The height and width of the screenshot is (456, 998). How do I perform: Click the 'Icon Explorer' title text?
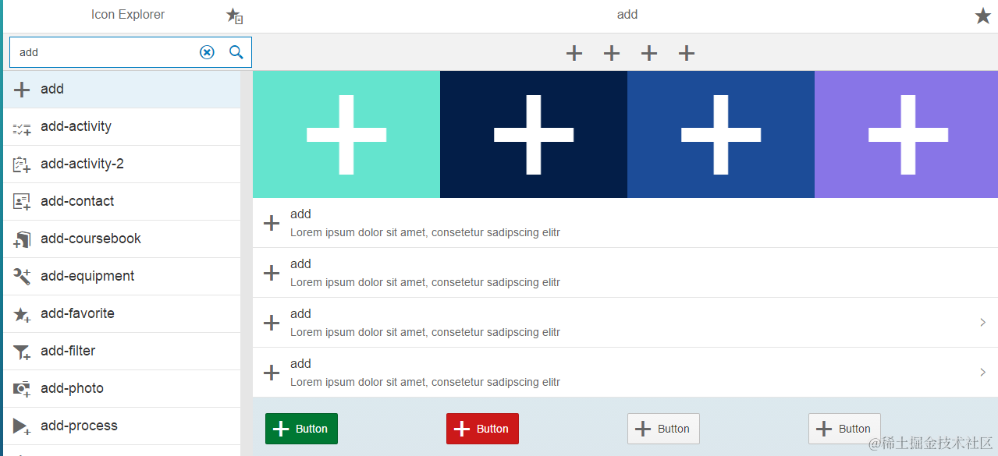(128, 15)
